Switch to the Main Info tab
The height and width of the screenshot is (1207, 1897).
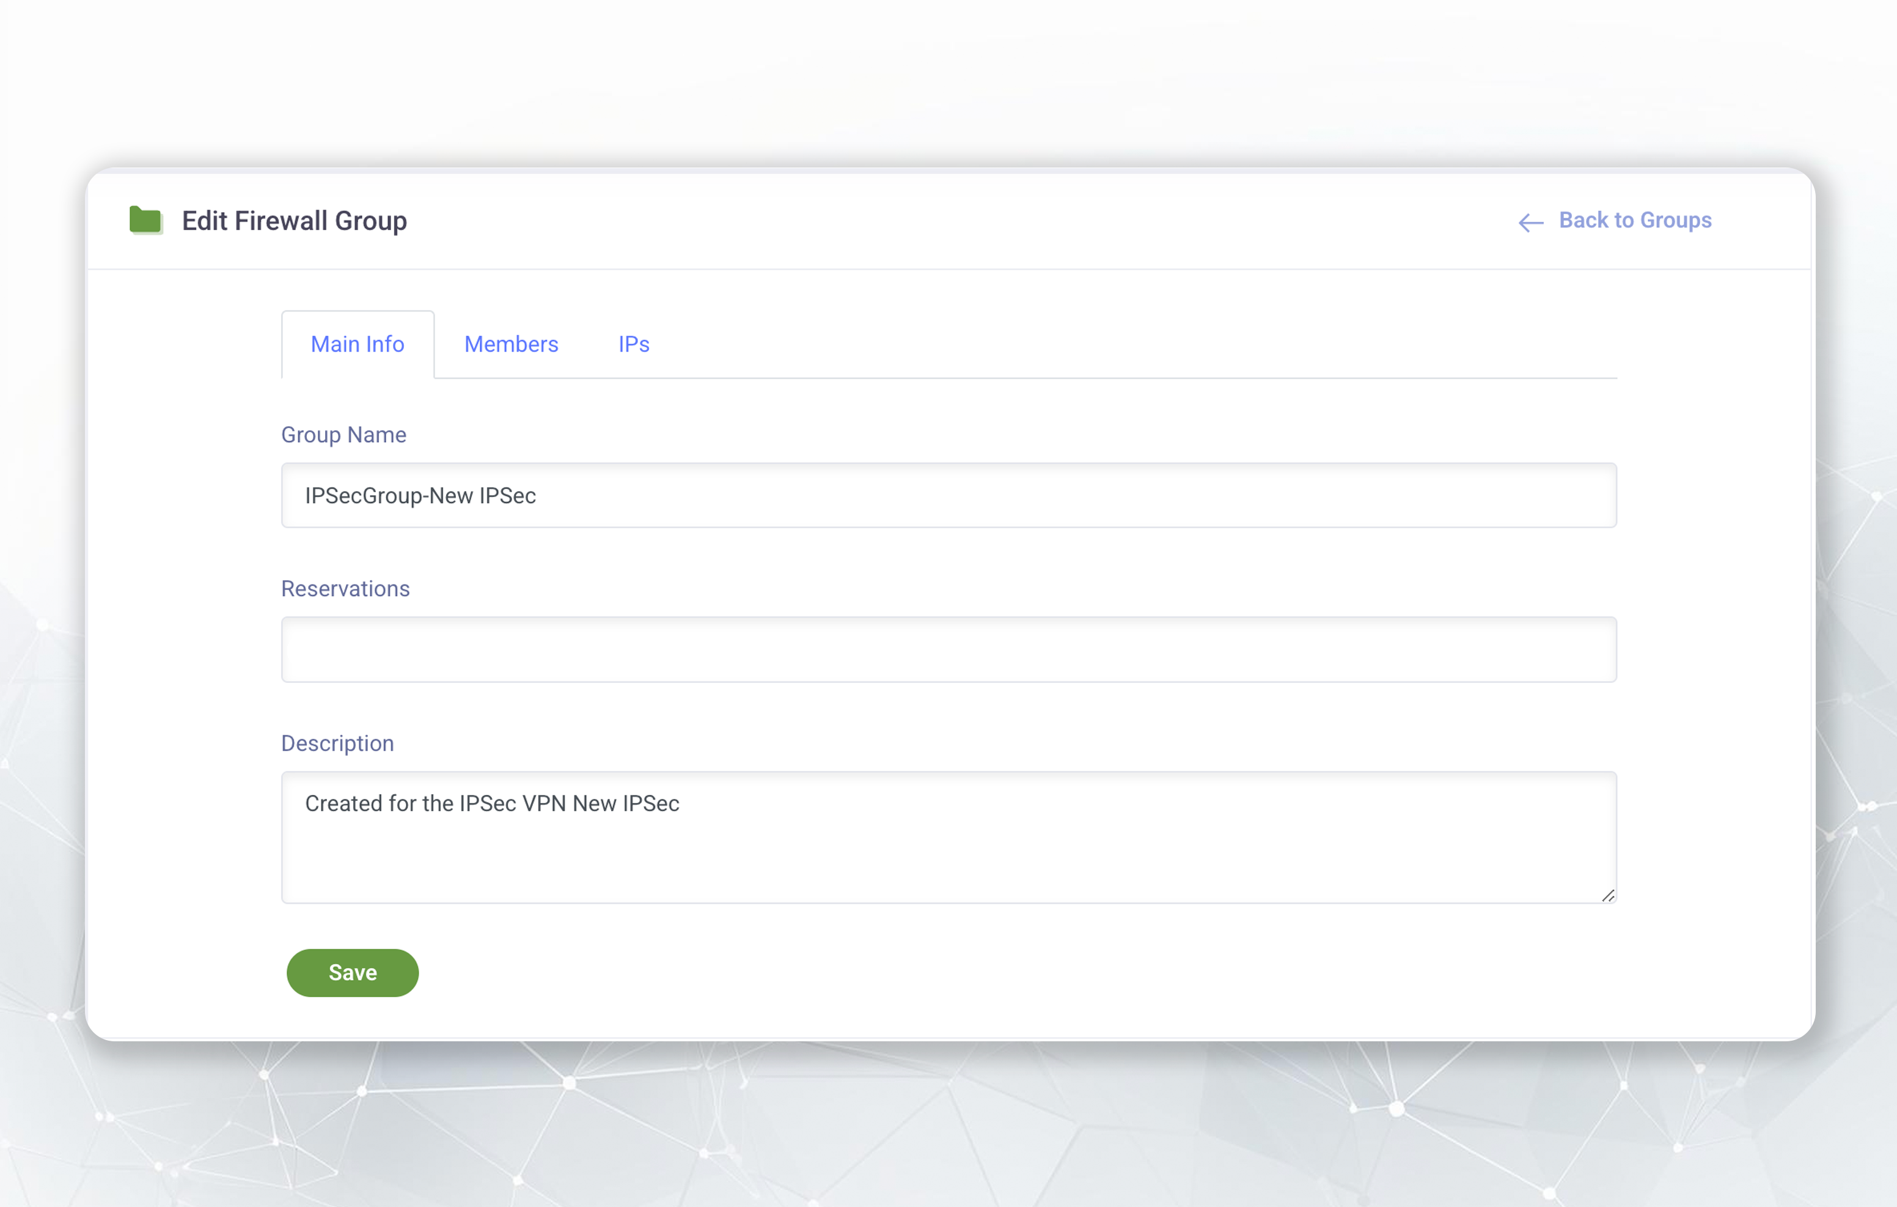(x=357, y=344)
